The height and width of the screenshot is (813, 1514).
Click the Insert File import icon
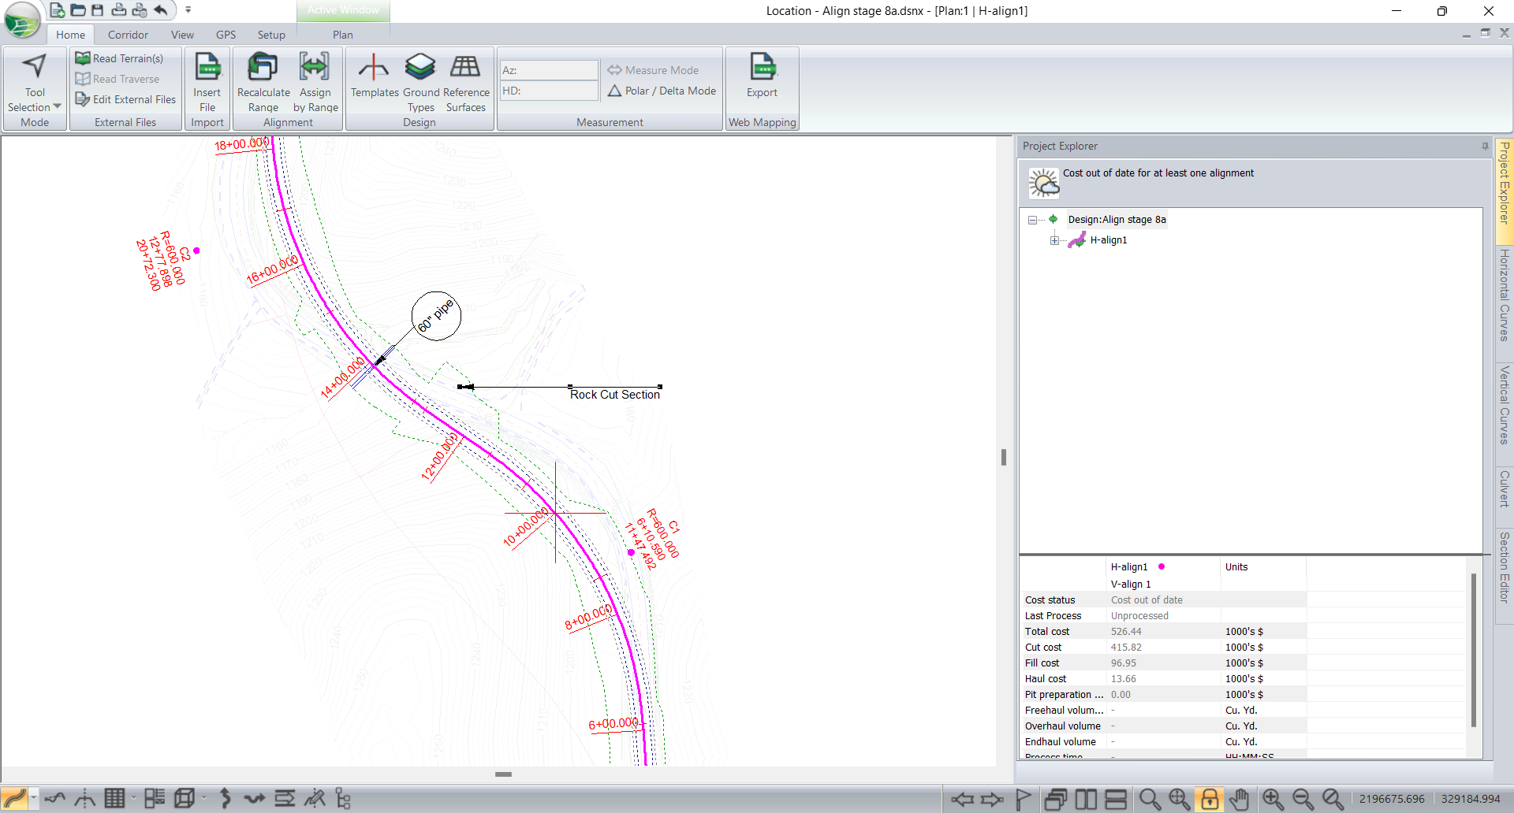pos(207,68)
